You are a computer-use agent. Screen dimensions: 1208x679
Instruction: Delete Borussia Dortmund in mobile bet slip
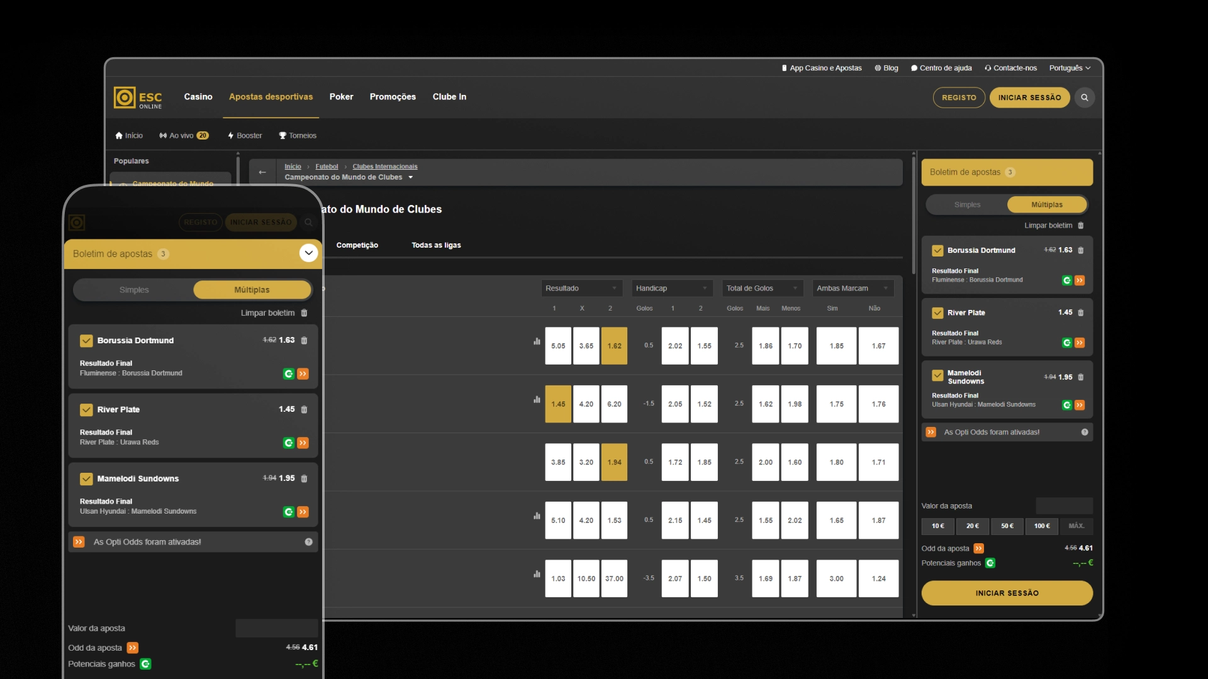click(305, 340)
